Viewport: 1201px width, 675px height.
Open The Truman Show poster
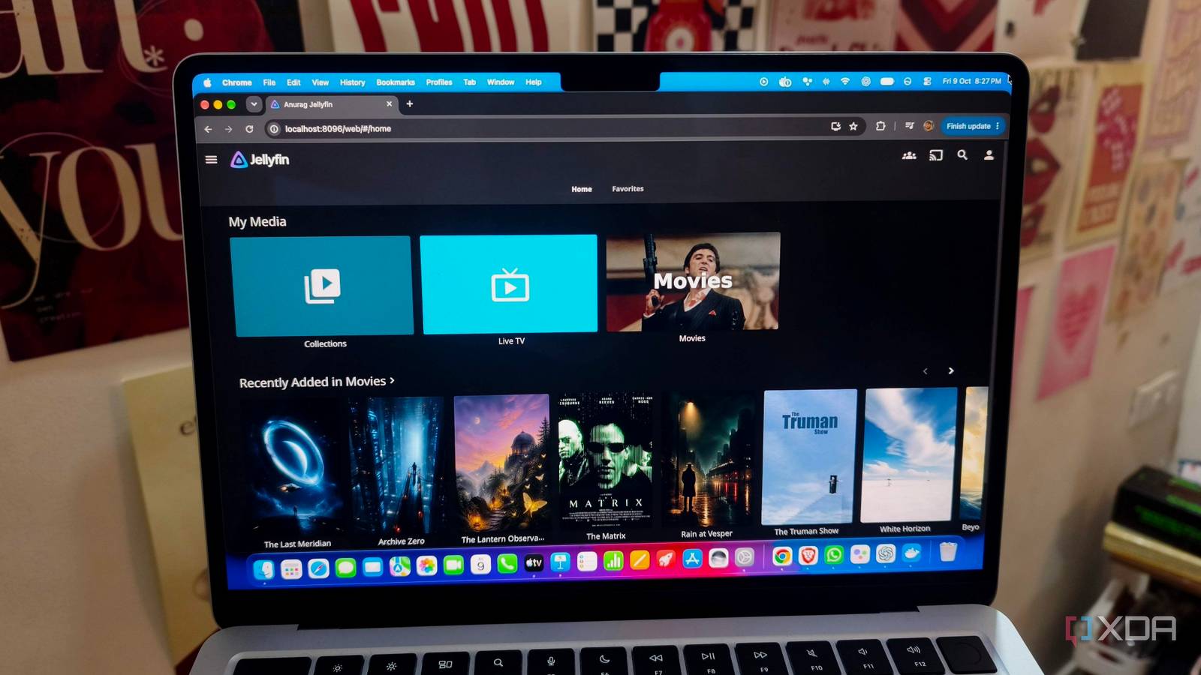point(809,456)
